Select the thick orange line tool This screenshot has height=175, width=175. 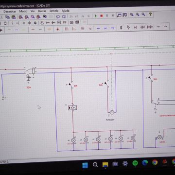pyautogui.click(x=49, y=29)
